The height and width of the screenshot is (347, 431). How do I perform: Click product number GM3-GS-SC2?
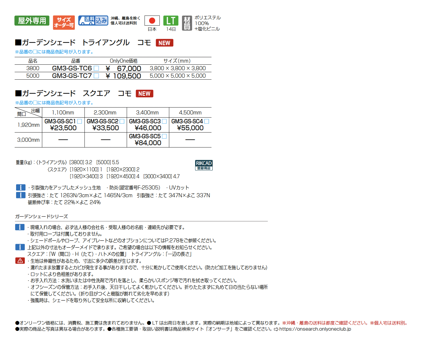(x=103, y=121)
